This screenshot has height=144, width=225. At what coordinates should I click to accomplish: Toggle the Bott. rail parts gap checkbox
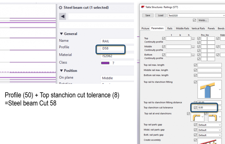[195, 135]
